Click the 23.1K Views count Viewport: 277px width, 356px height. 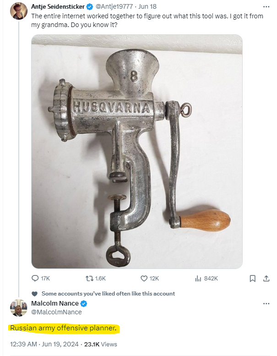(101, 344)
